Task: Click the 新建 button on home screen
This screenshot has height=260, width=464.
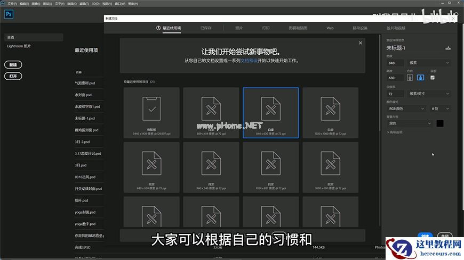Action: (x=13, y=65)
